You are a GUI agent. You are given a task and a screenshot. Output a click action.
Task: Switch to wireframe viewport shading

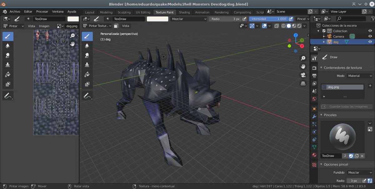coord(283,26)
